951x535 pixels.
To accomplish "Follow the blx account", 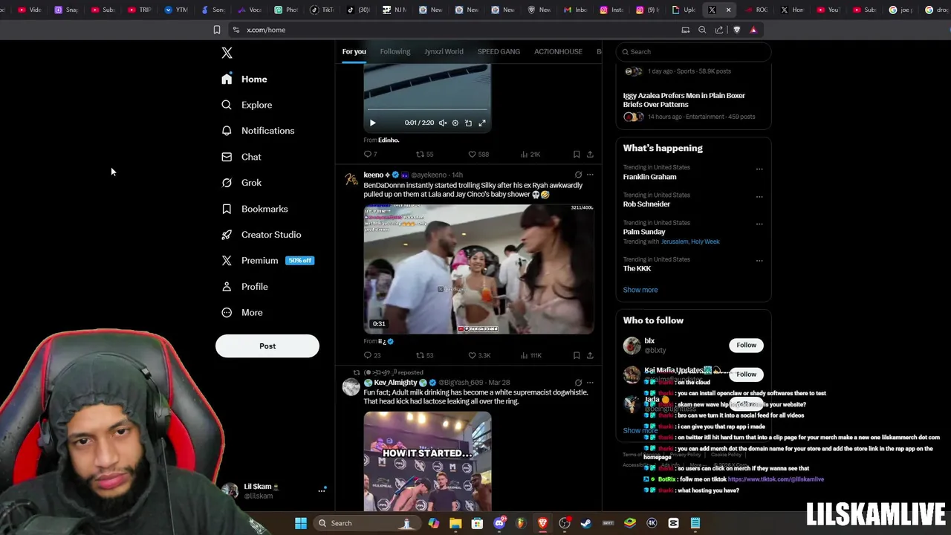I will coord(746,345).
